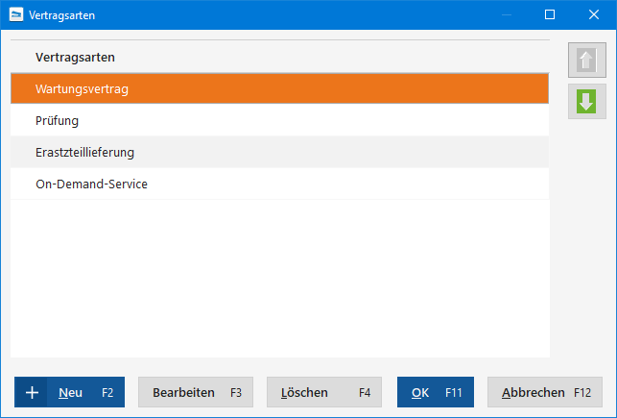
Task: Click the Vertragsarten title bar text
Action: pyautogui.click(x=62, y=15)
